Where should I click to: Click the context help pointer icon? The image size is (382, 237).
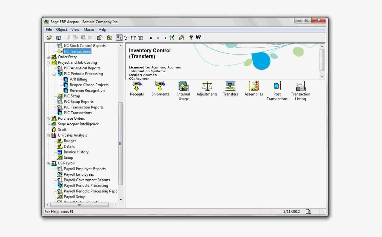click(x=198, y=37)
